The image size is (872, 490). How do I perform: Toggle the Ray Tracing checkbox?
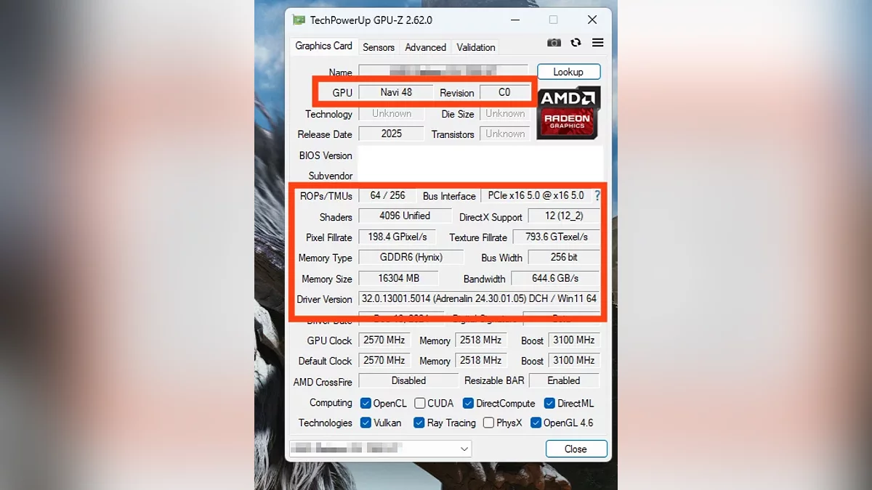click(x=419, y=422)
